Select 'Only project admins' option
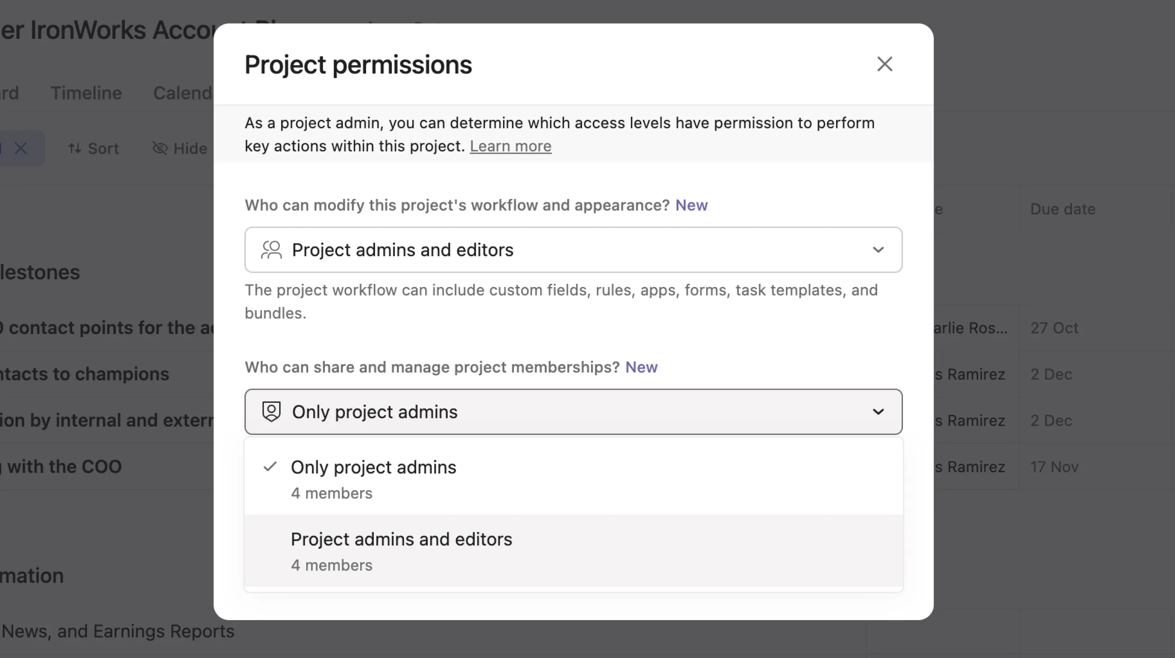The width and height of the screenshot is (1175, 658). [374, 468]
